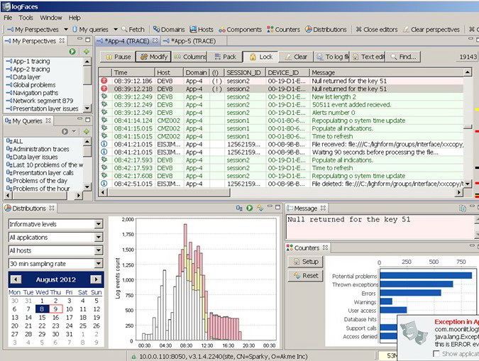The width and height of the screenshot is (479, 361).
Task: Select August 9 in the calendar
Action: tap(57, 309)
